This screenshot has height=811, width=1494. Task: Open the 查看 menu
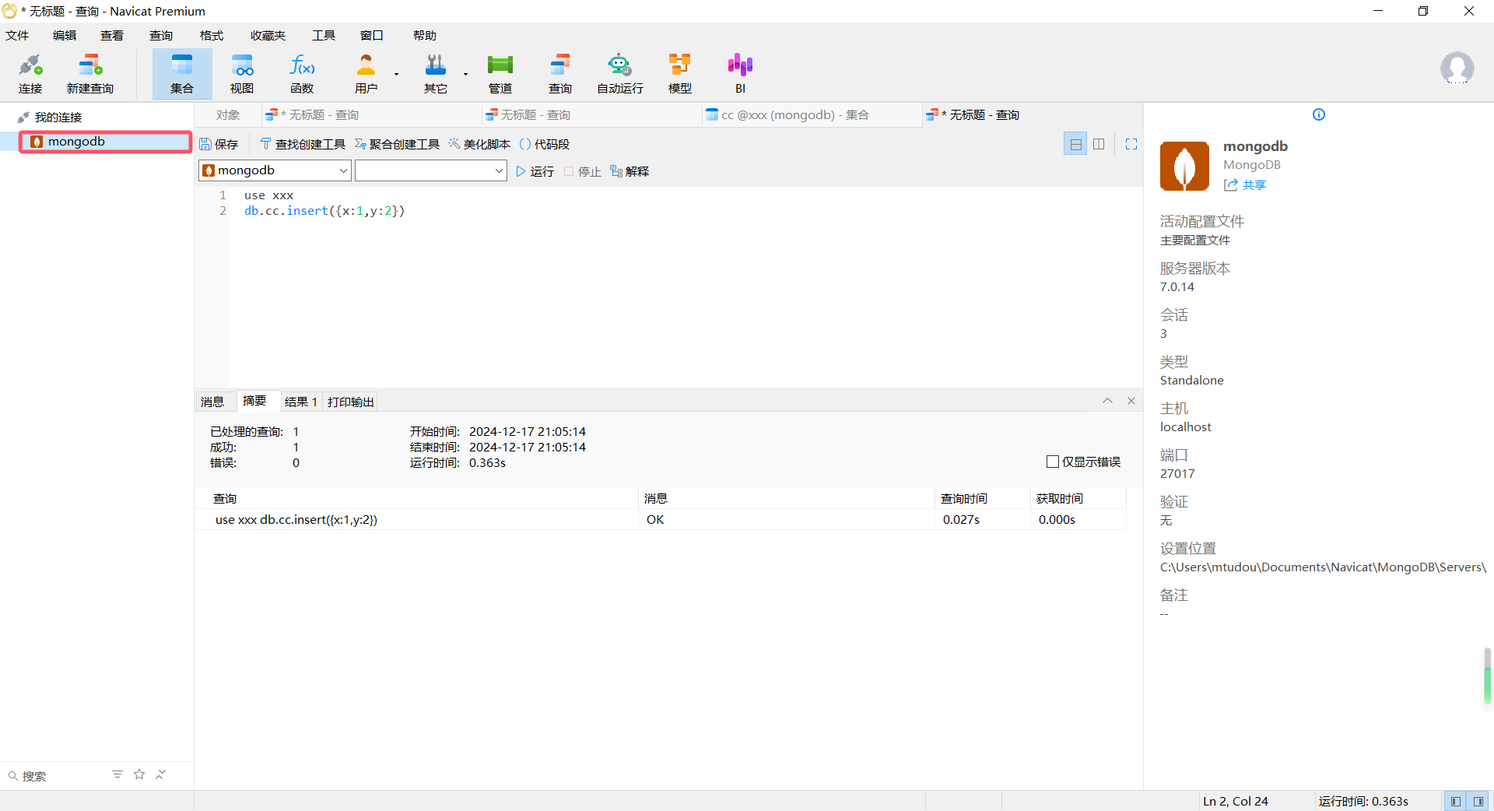coord(112,35)
